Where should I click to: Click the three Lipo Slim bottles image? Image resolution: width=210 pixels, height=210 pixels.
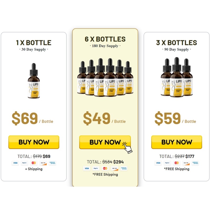point(177,77)
